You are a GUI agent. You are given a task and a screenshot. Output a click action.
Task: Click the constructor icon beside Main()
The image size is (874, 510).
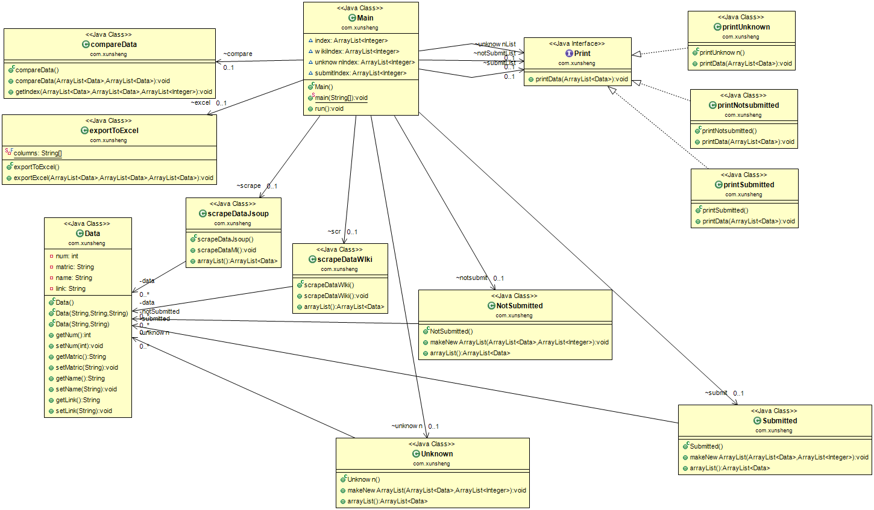[x=310, y=86]
